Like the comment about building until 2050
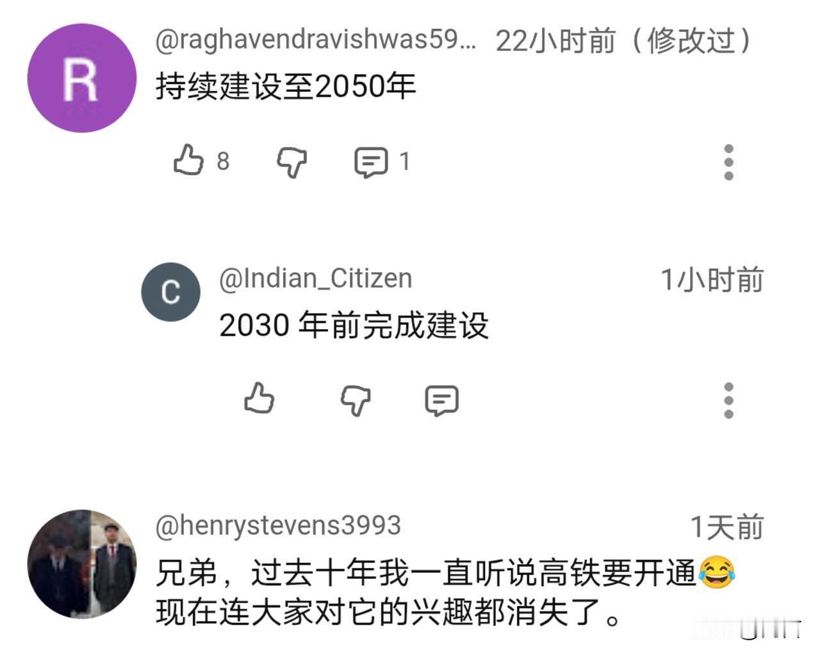The height and width of the screenshot is (657, 820). 188,161
